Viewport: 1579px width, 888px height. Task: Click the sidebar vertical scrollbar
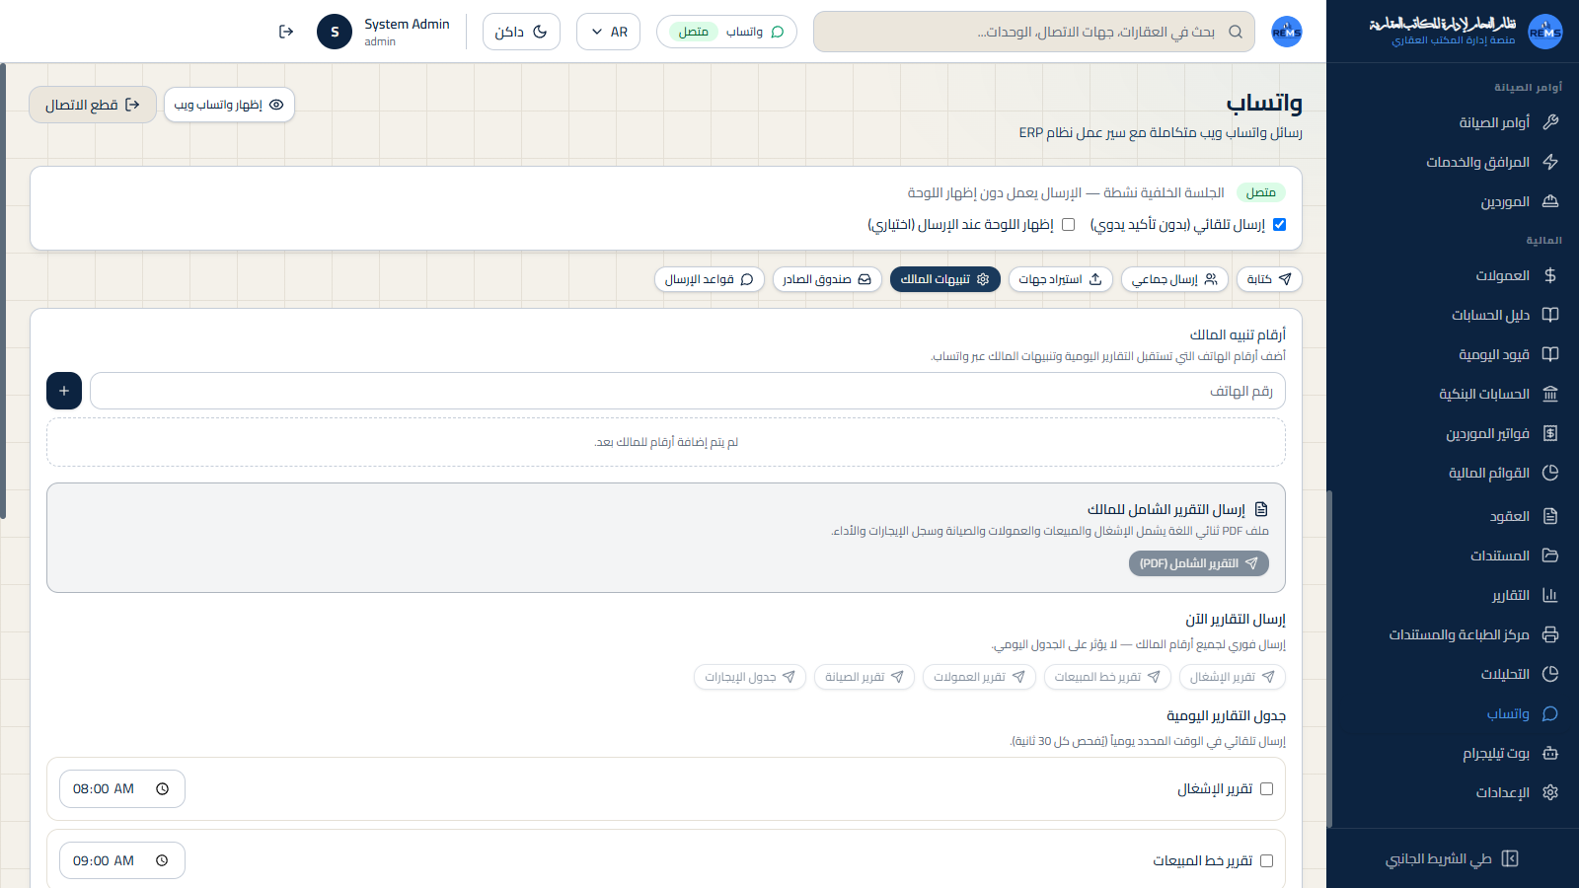pos(1329,658)
